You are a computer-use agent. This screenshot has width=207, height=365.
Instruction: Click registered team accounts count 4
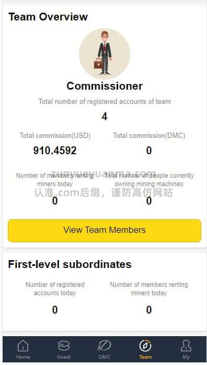pyautogui.click(x=105, y=116)
